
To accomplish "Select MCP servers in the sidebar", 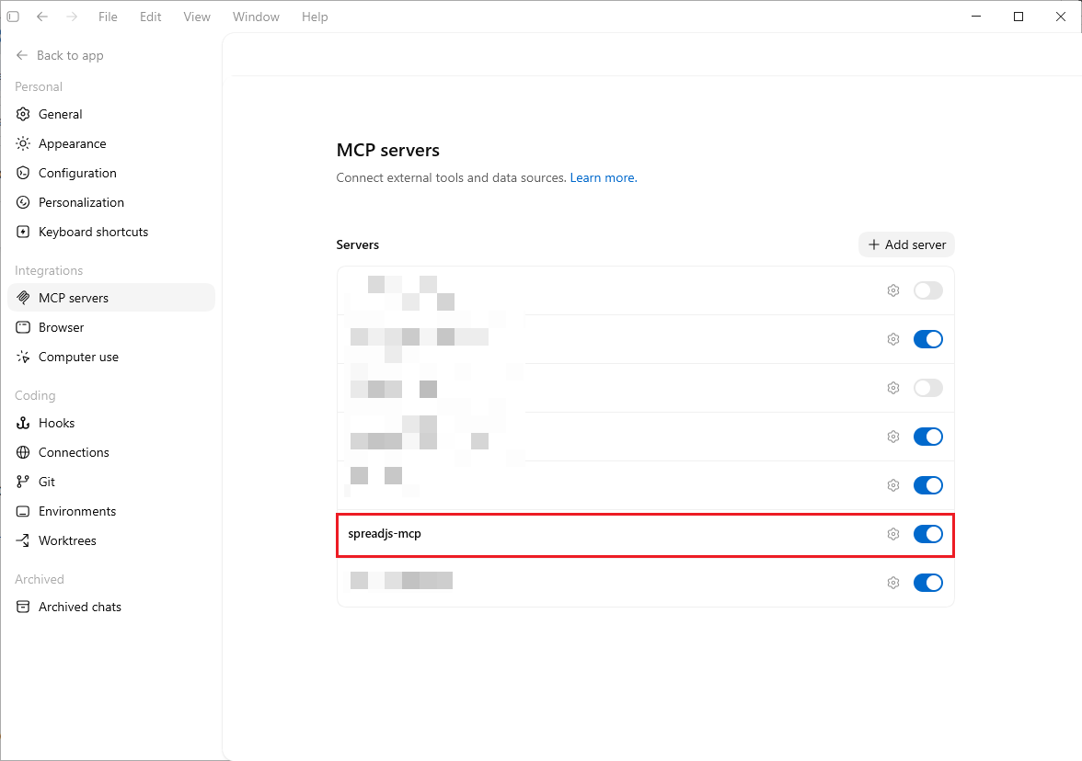I will point(111,298).
